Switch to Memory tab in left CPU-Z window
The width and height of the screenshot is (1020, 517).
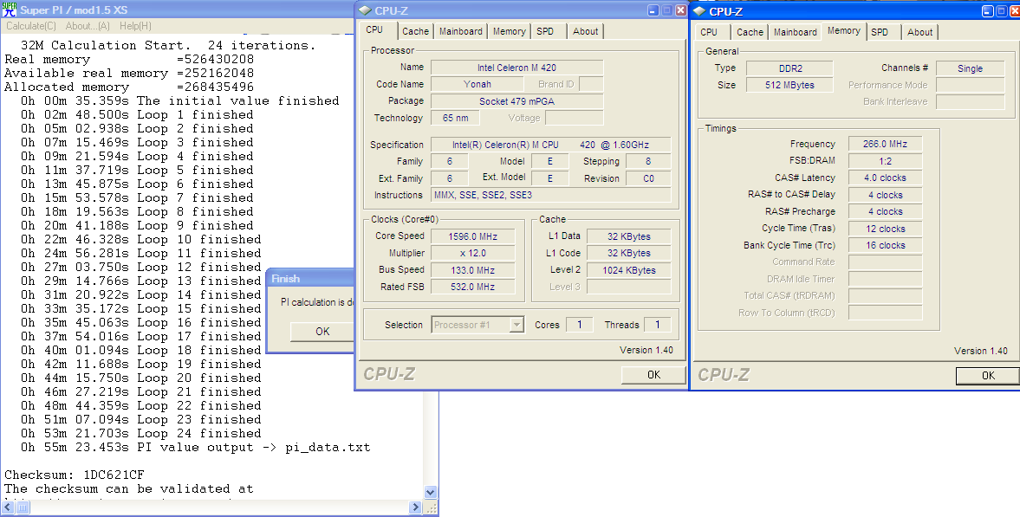[509, 31]
